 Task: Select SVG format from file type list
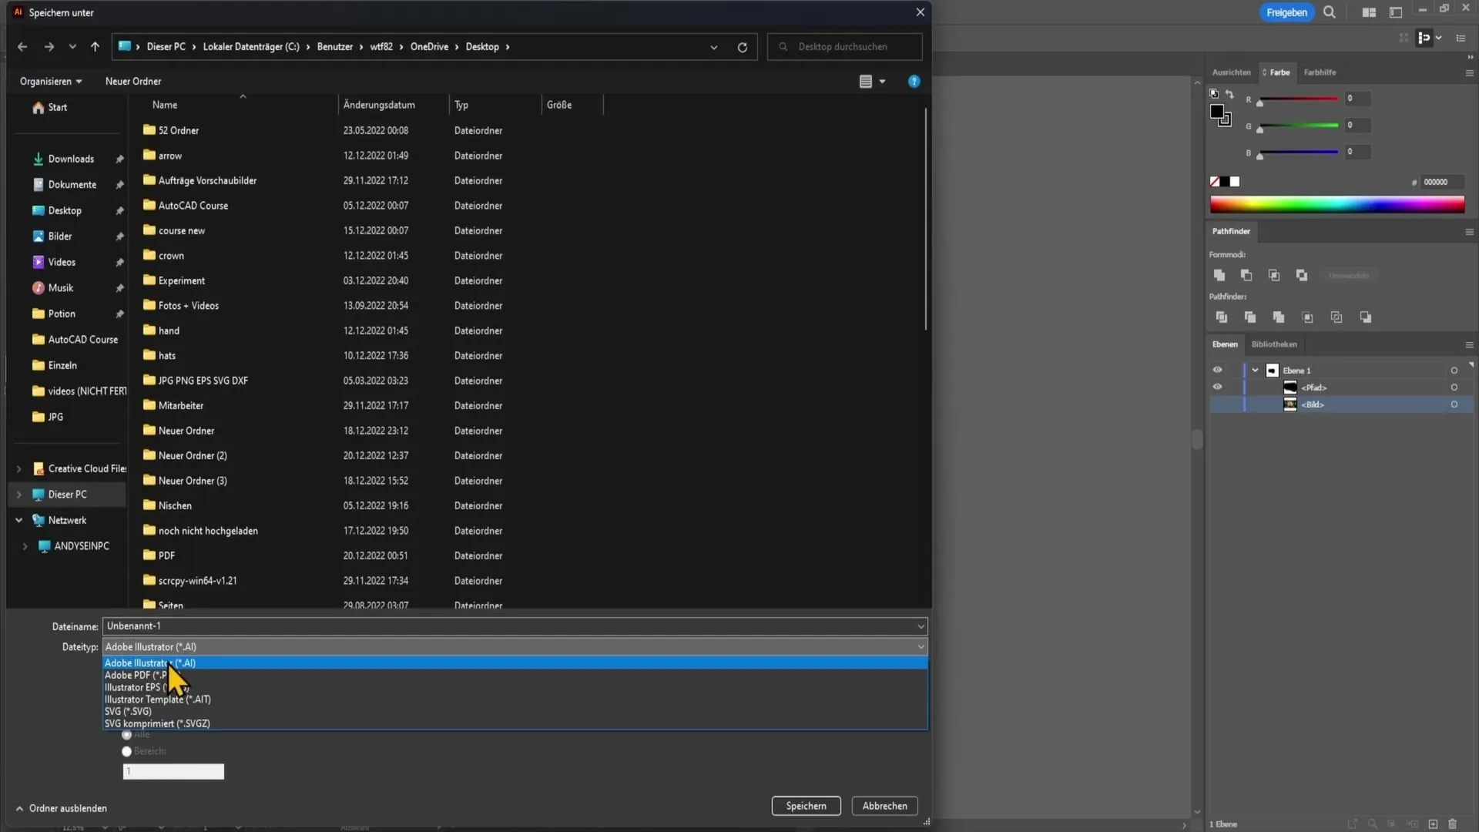point(128,711)
